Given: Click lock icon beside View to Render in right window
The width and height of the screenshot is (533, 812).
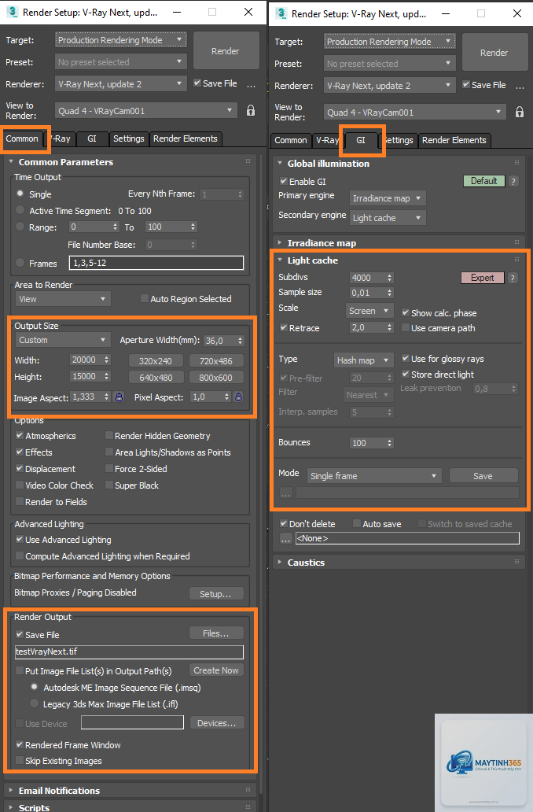Looking at the screenshot, I should [520, 112].
